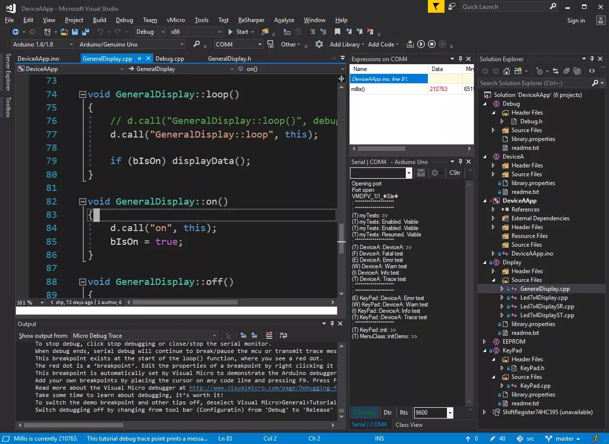The width and height of the screenshot is (609, 444).
Task: Open the Arduino 1.6/1.8 IDE version dropdown
Action: [44, 44]
